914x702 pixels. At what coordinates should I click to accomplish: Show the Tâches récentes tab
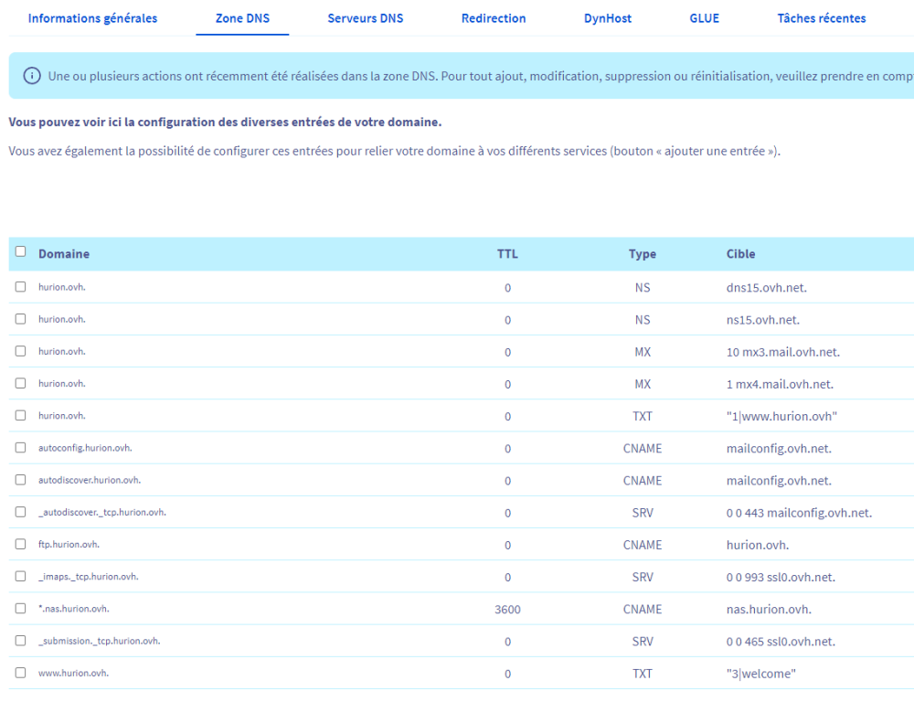point(821,18)
